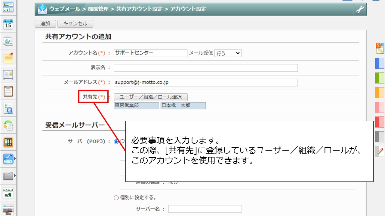Pick the green color swatch on right
Image resolution: width=385 pixels, height=216 pixels.
pyautogui.click(x=380, y=78)
